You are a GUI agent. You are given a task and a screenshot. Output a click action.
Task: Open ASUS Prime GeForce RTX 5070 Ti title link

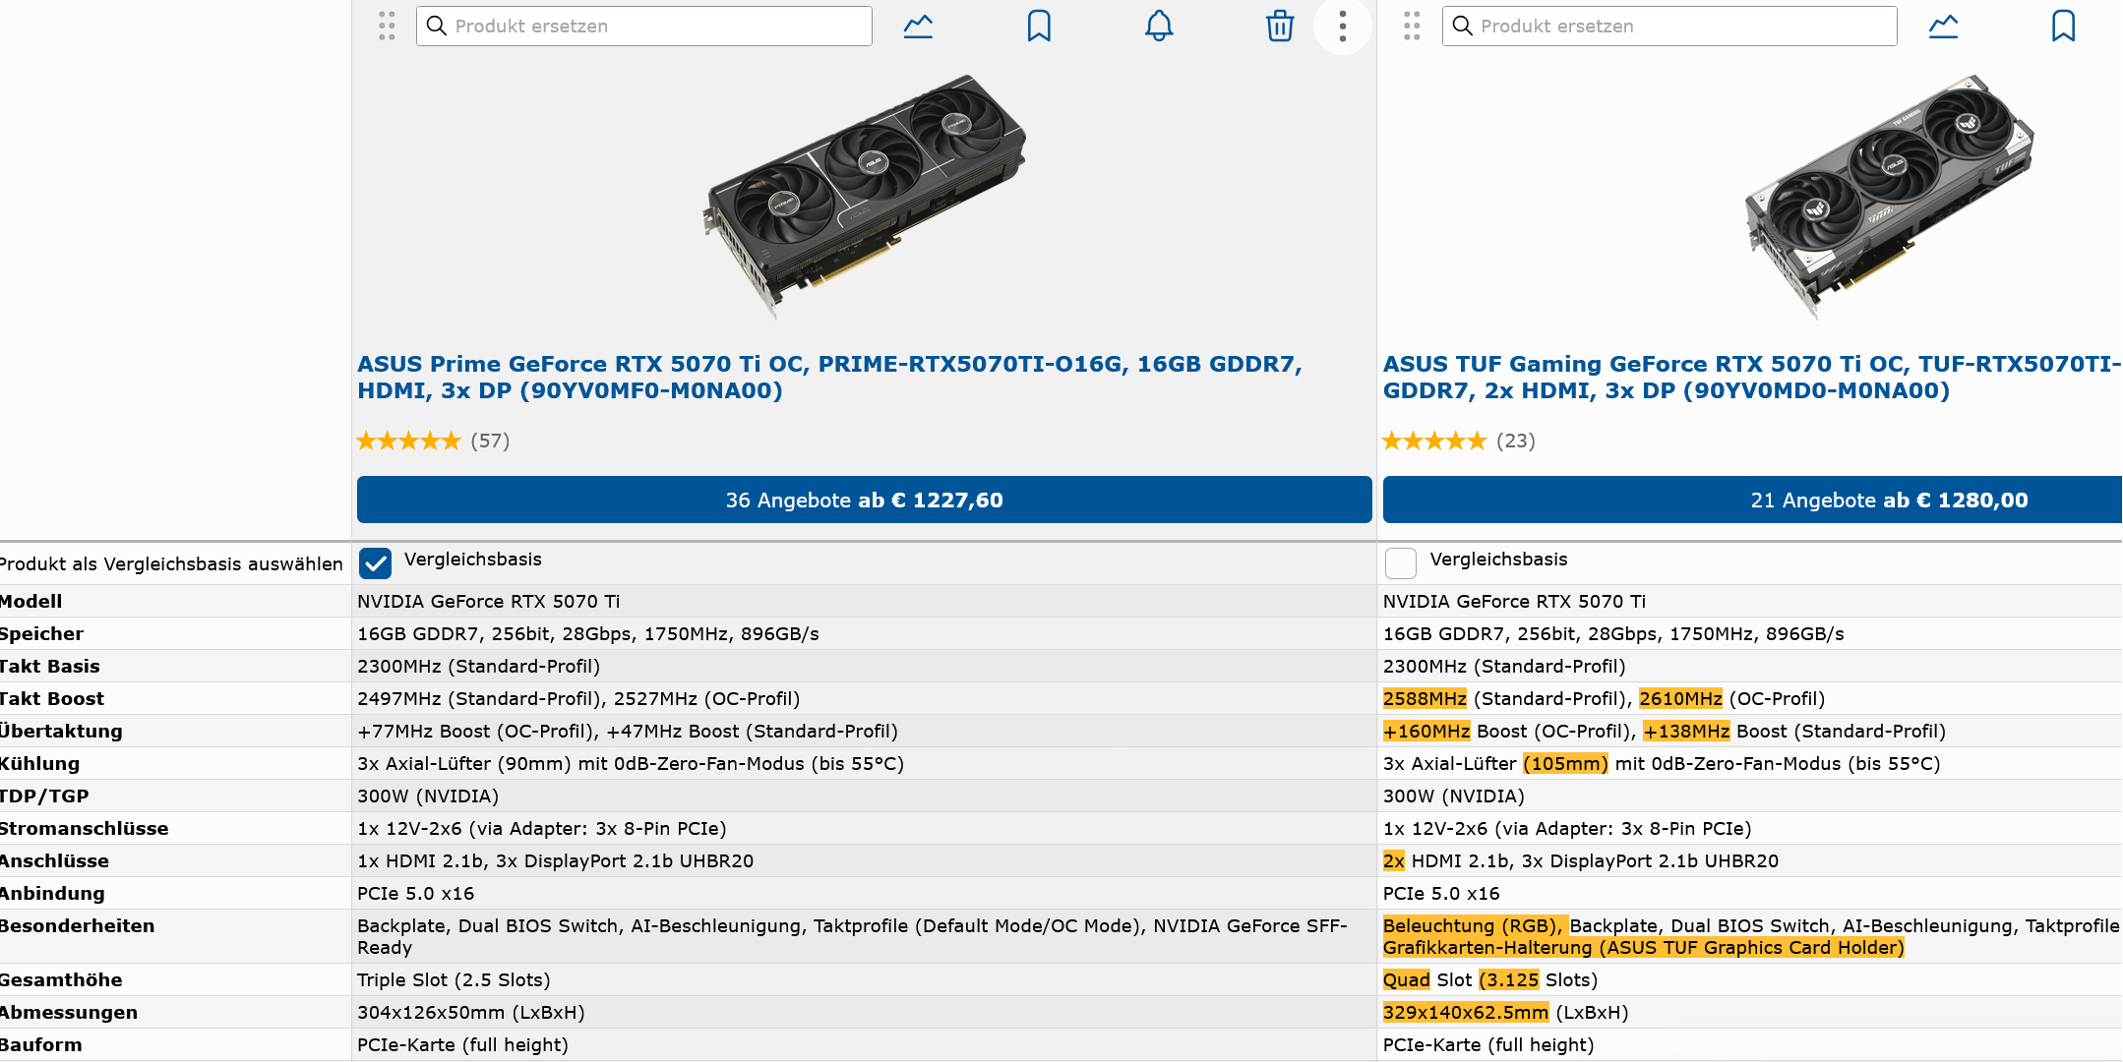[829, 378]
